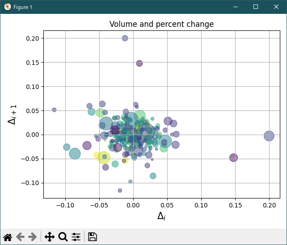Go forward to next view arrow
The width and height of the screenshot is (287, 245).
tap(32, 237)
